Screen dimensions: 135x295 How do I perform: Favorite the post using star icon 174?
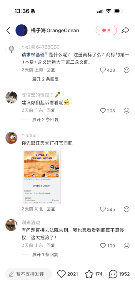click(x=89, y=274)
